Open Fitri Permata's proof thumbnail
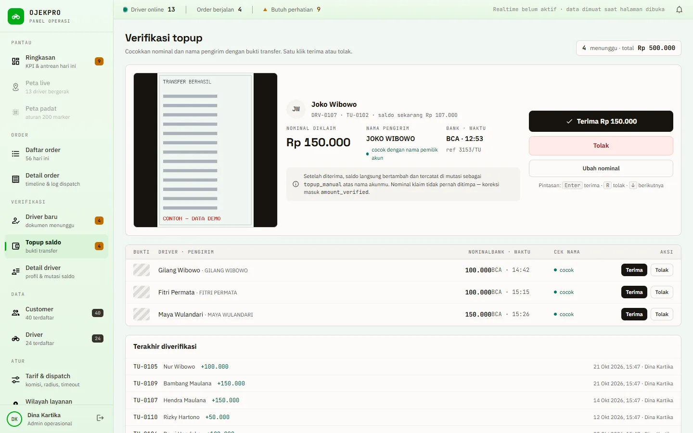The image size is (693, 433). pyautogui.click(x=141, y=292)
